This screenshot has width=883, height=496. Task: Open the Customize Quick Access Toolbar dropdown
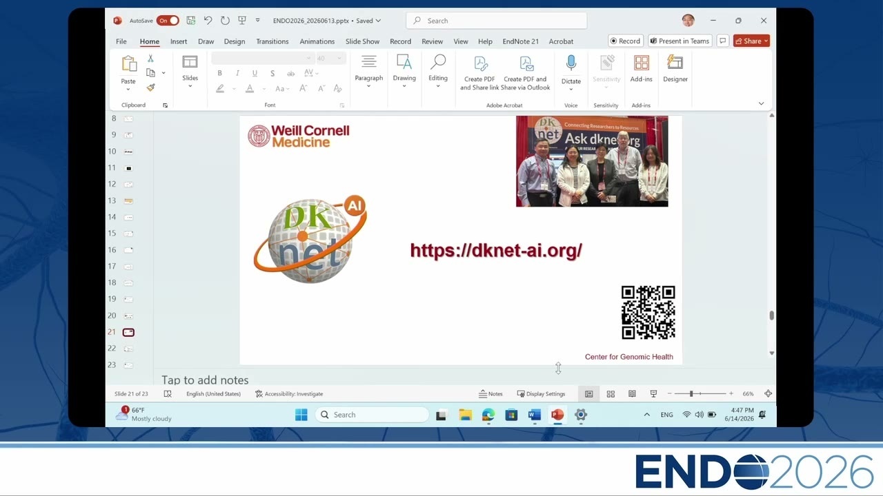[x=257, y=21]
